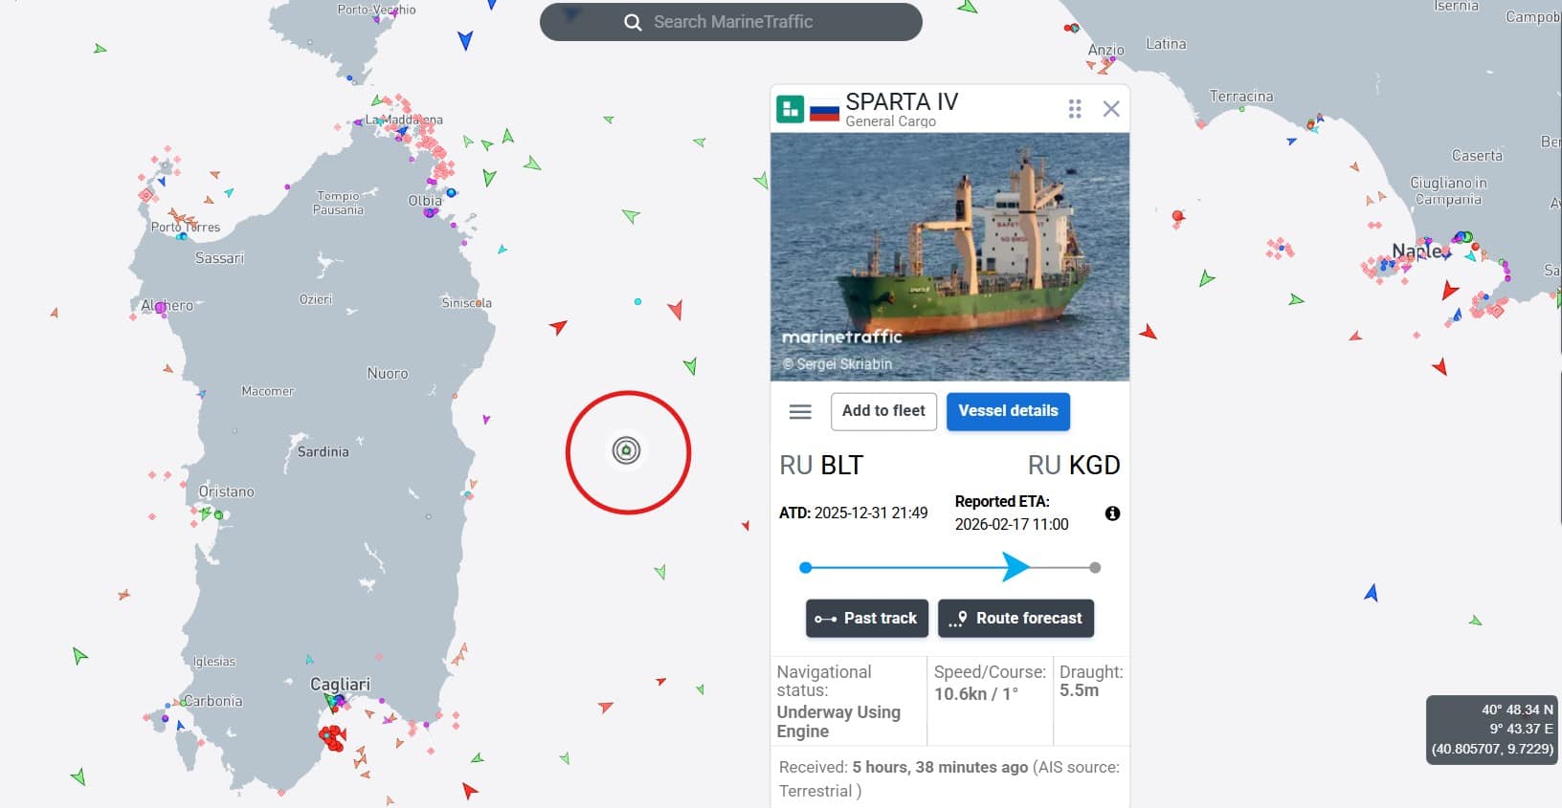Select the SPARTA IV marker on map
The width and height of the screenshot is (1562, 808).
click(626, 449)
